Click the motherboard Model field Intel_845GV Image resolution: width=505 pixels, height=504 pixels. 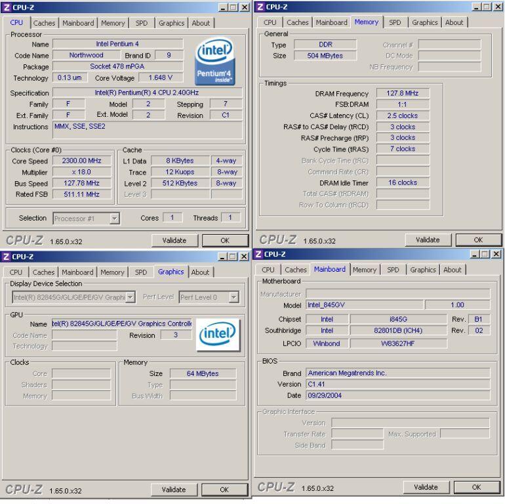[x=364, y=305]
